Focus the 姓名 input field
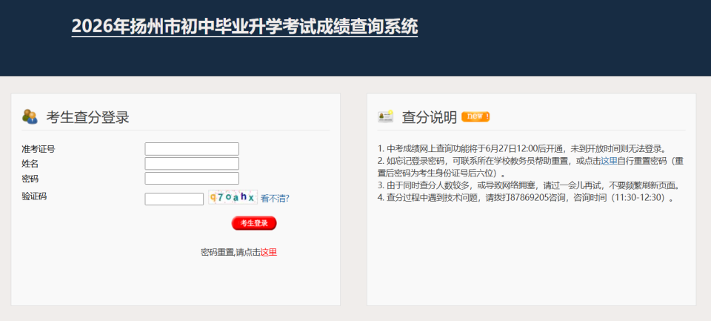Image resolution: width=711 pixels, height=321 pixels. [x=192, y=163]
